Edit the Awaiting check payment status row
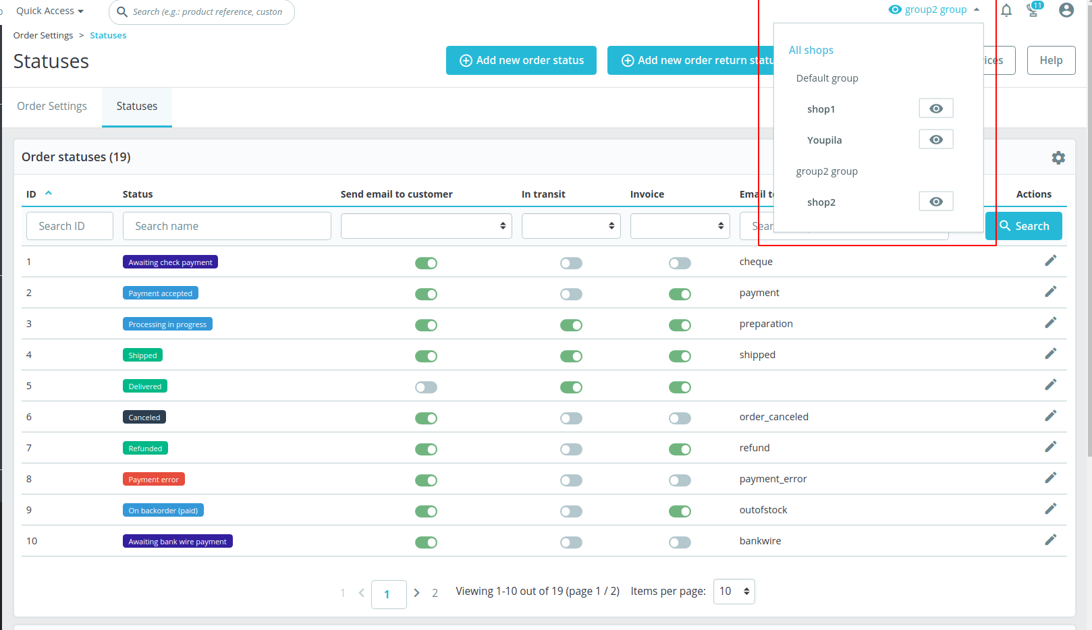1092x630 pixels. [x=1050, y=260]
